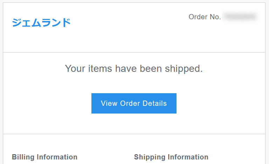Open the ジェムランド store logo link
Screen dimensions: 269x164
tap(41, 23)
